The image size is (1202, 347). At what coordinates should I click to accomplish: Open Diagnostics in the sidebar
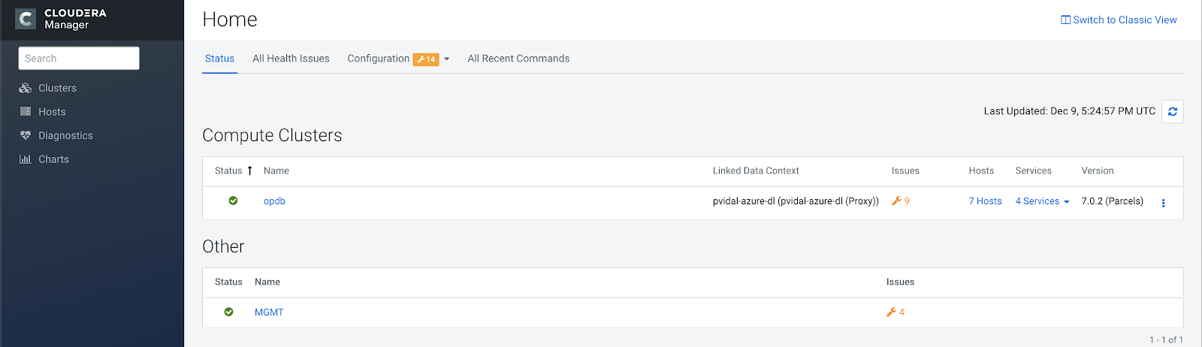click(x=65, y=136)
